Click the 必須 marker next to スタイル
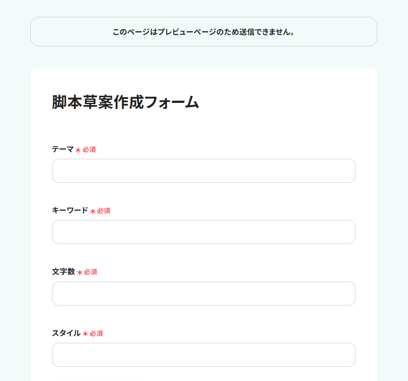 point(96,334)
